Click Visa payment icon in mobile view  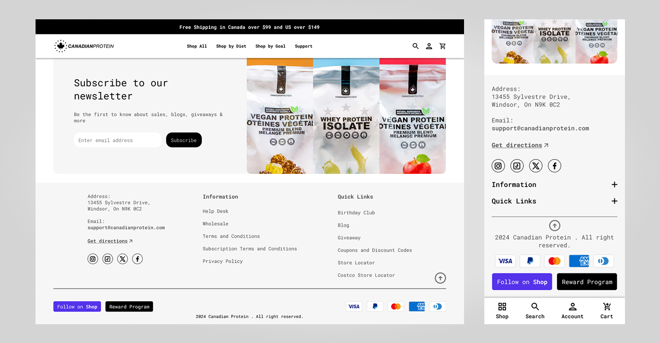(505, 261)
